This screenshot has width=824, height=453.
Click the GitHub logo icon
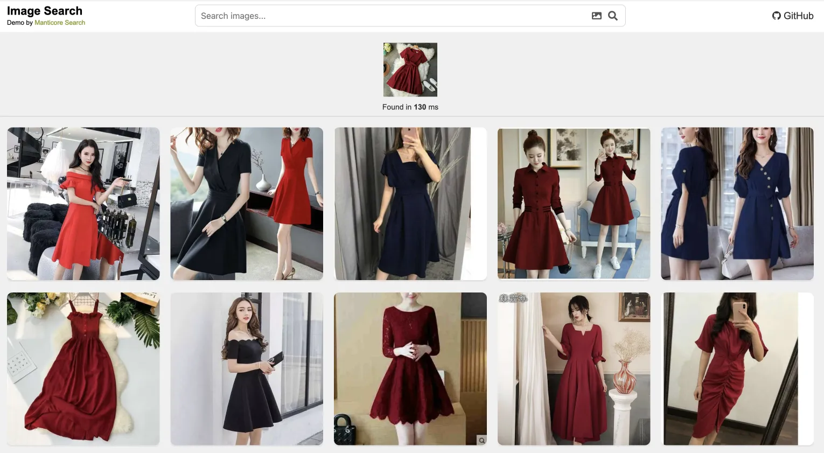point(776,16)
